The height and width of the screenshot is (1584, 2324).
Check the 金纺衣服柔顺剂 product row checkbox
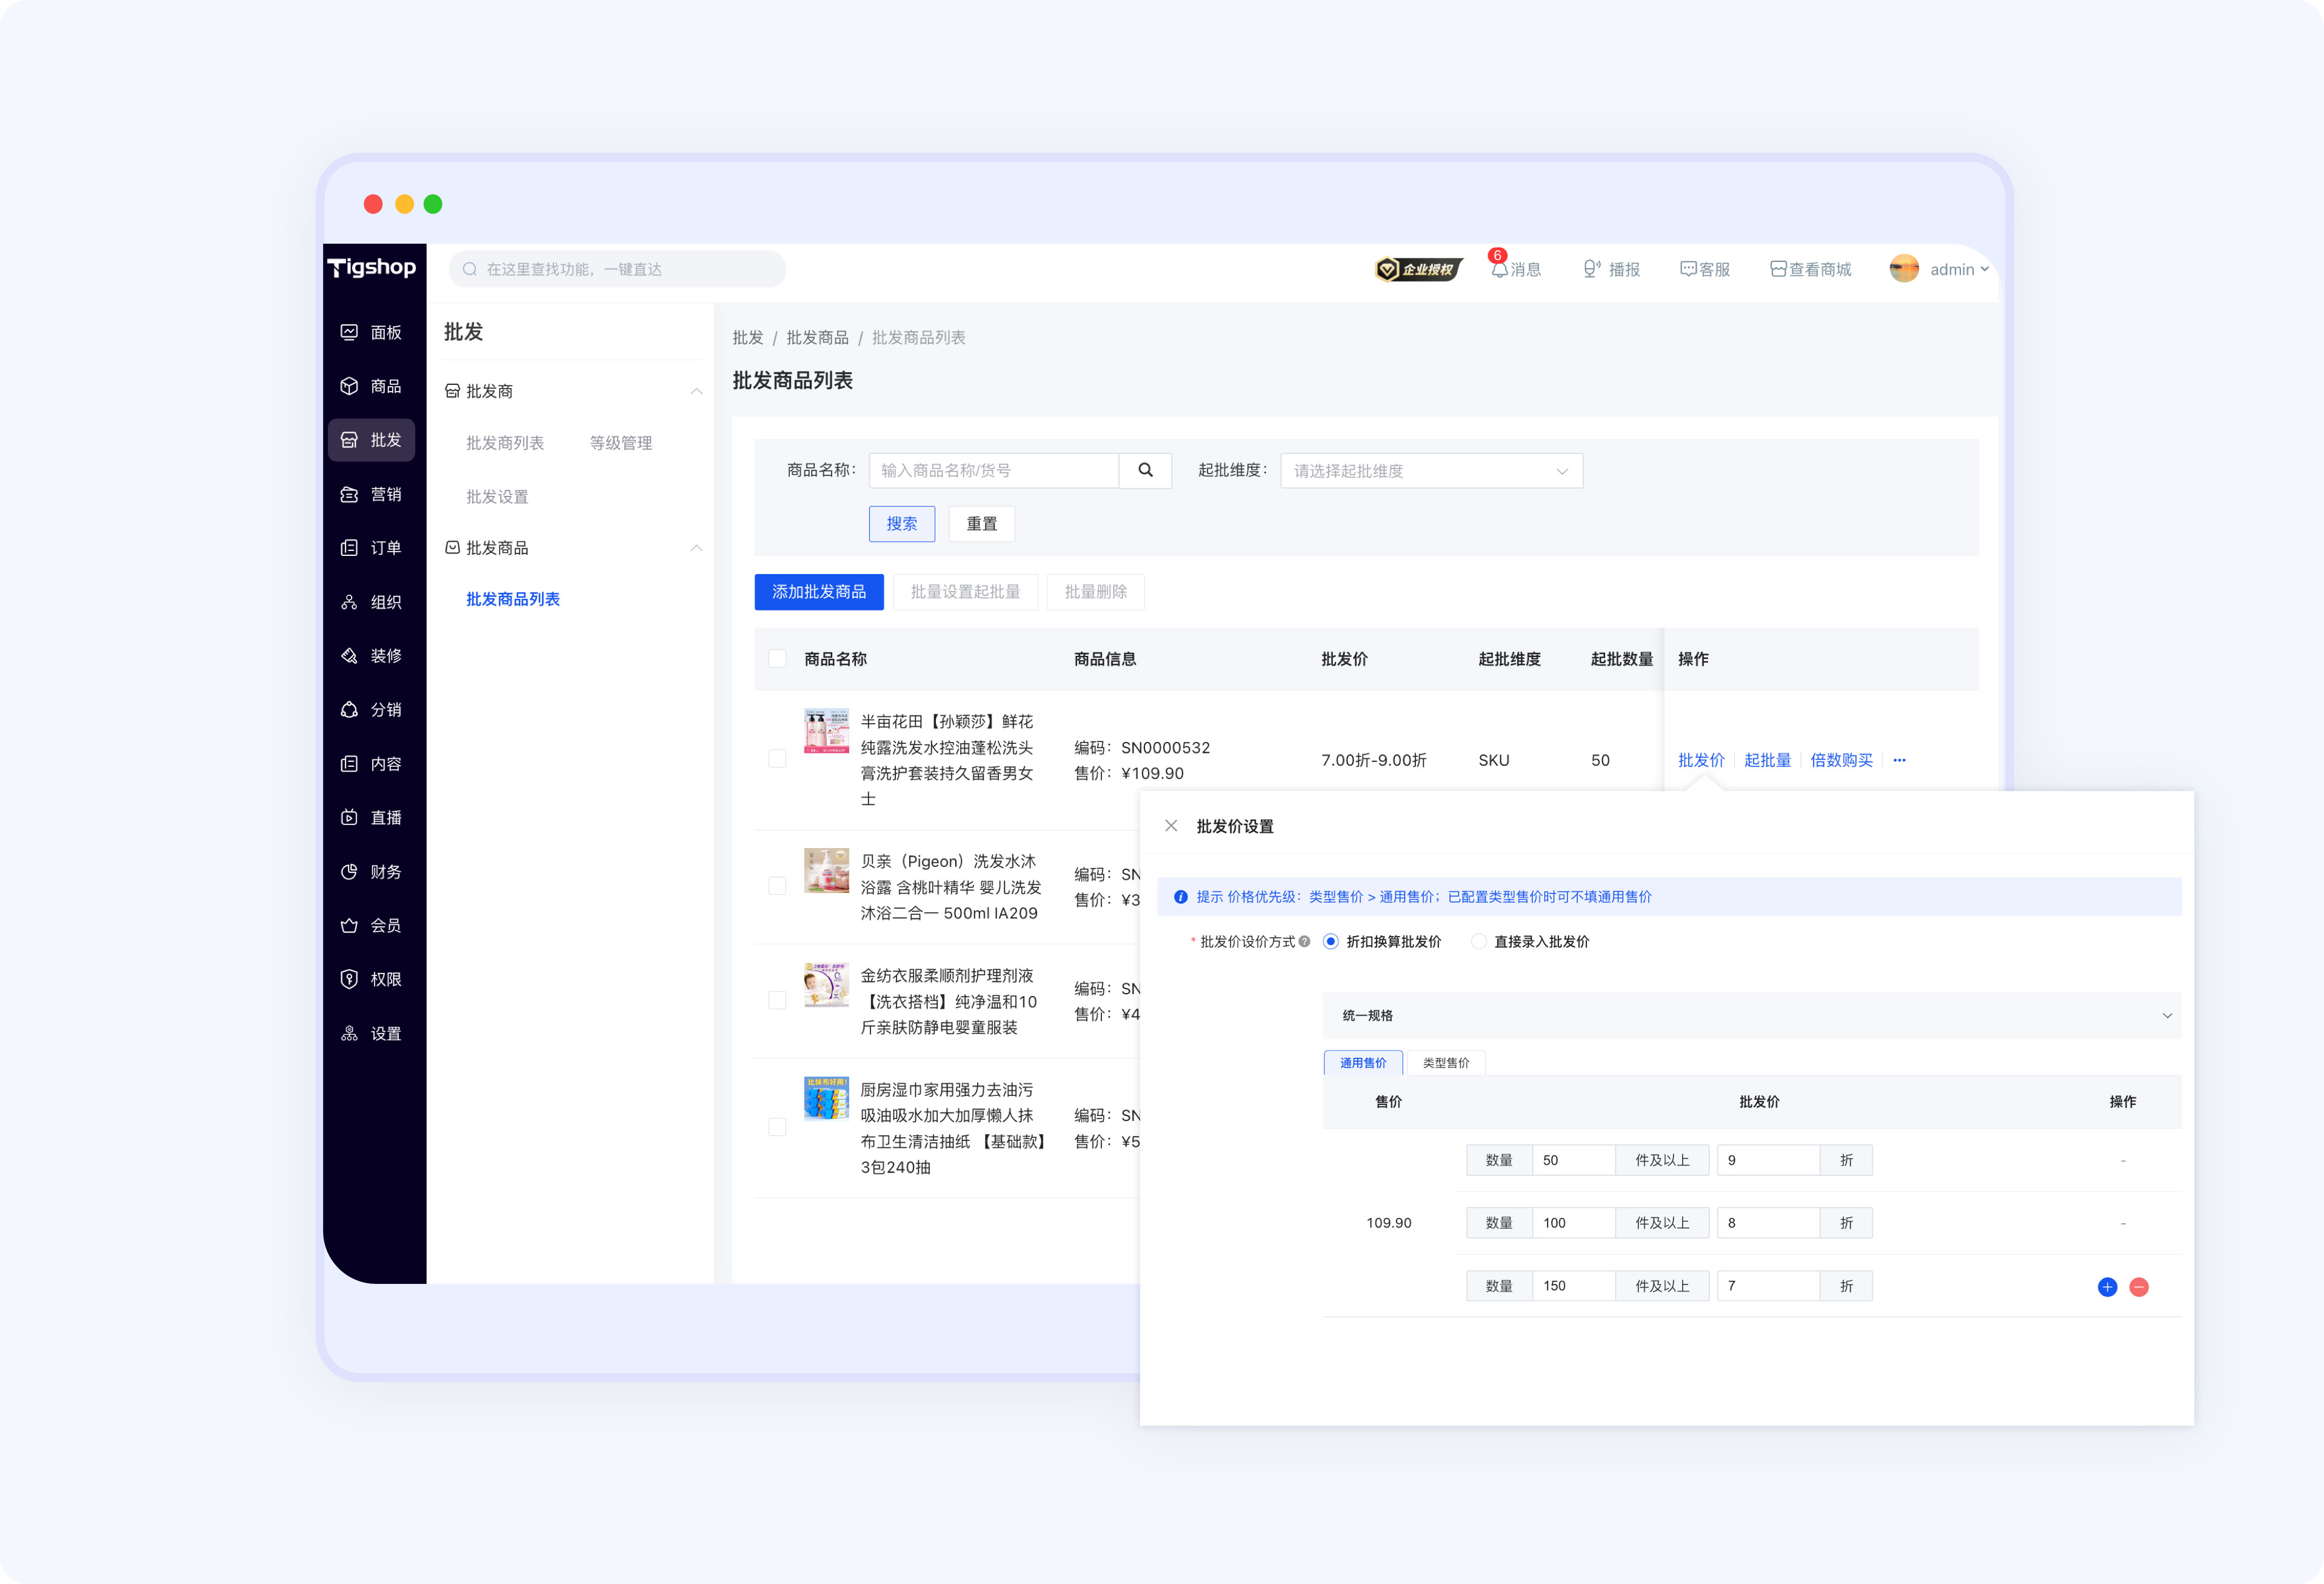[x=777, y=1000]
